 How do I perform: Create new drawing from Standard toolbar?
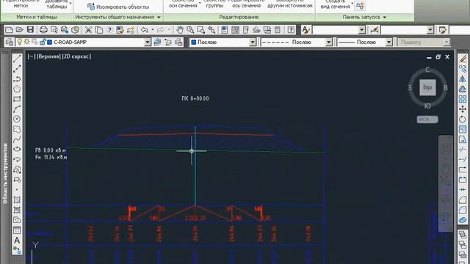coord(10,29)
